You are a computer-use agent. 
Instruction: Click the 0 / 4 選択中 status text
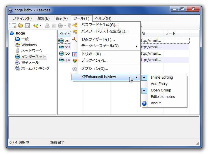19,143
